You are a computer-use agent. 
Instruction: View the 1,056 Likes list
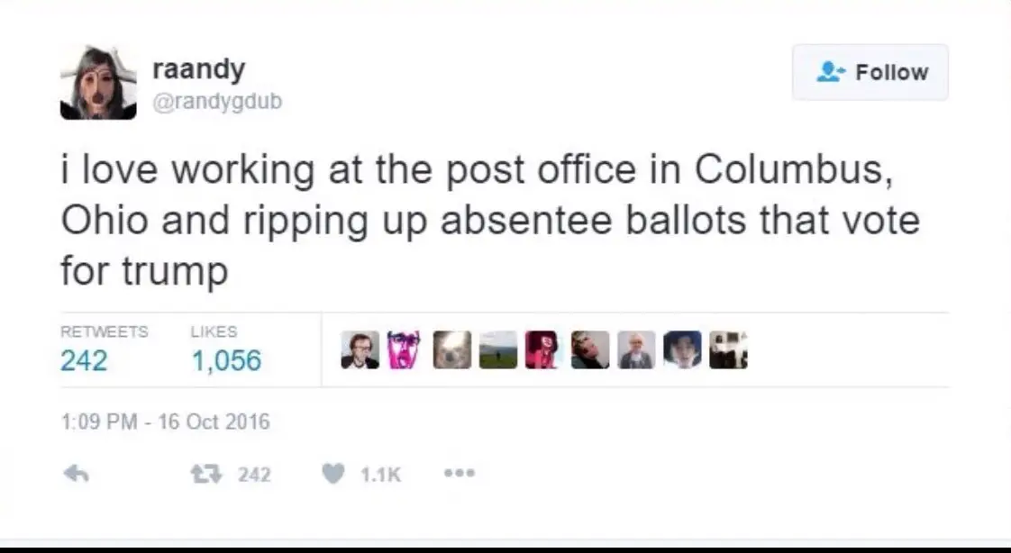point(225,349)
